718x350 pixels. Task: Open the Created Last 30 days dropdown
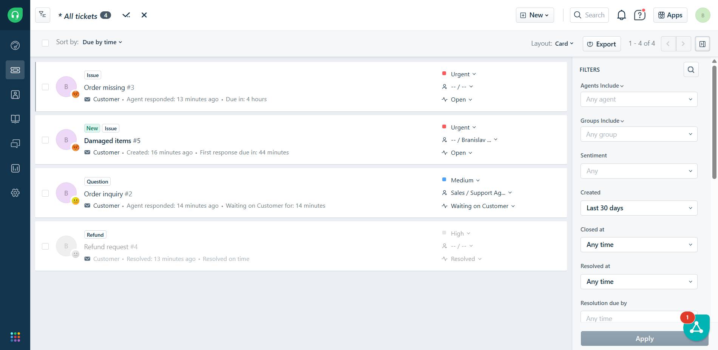coord(639,208)
